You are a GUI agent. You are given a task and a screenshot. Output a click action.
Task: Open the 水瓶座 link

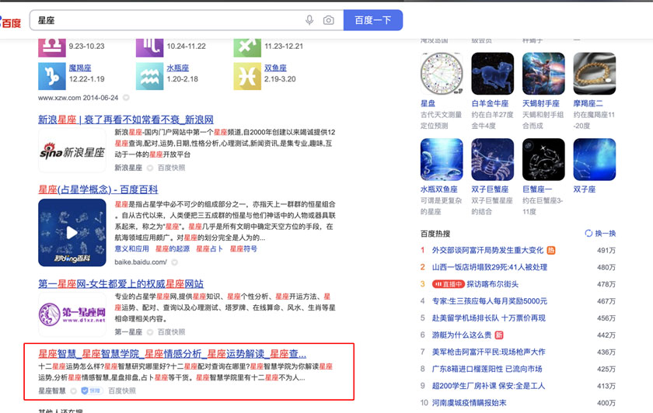click(178, 68)
